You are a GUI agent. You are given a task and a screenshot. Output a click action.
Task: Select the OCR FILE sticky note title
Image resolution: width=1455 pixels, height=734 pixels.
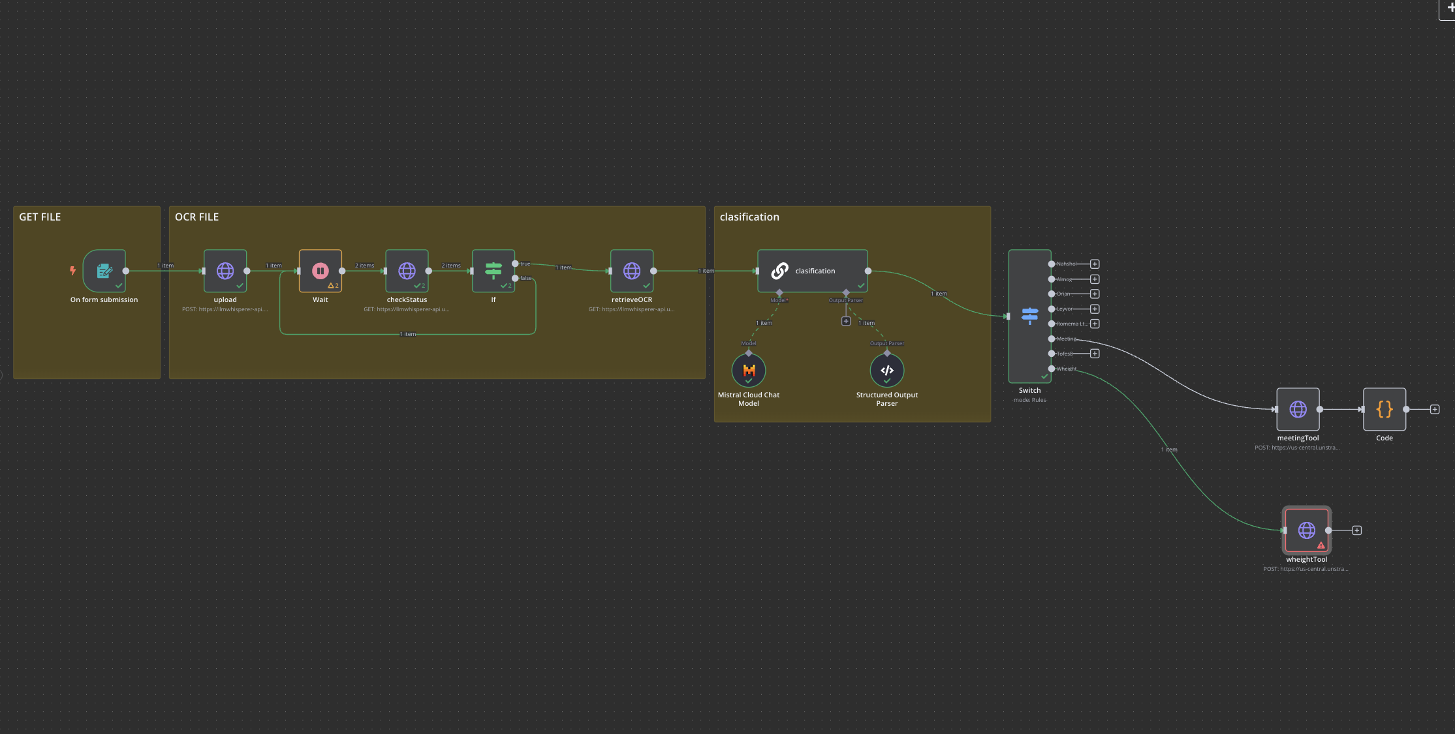click(196, 217)
